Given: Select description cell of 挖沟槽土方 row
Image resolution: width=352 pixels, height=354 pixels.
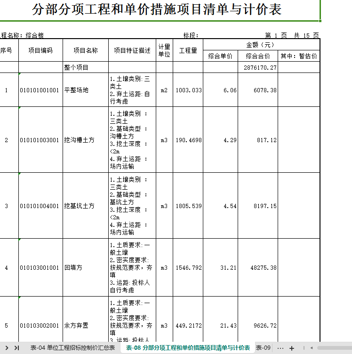Looking at the screenshot, I should 132,140.
